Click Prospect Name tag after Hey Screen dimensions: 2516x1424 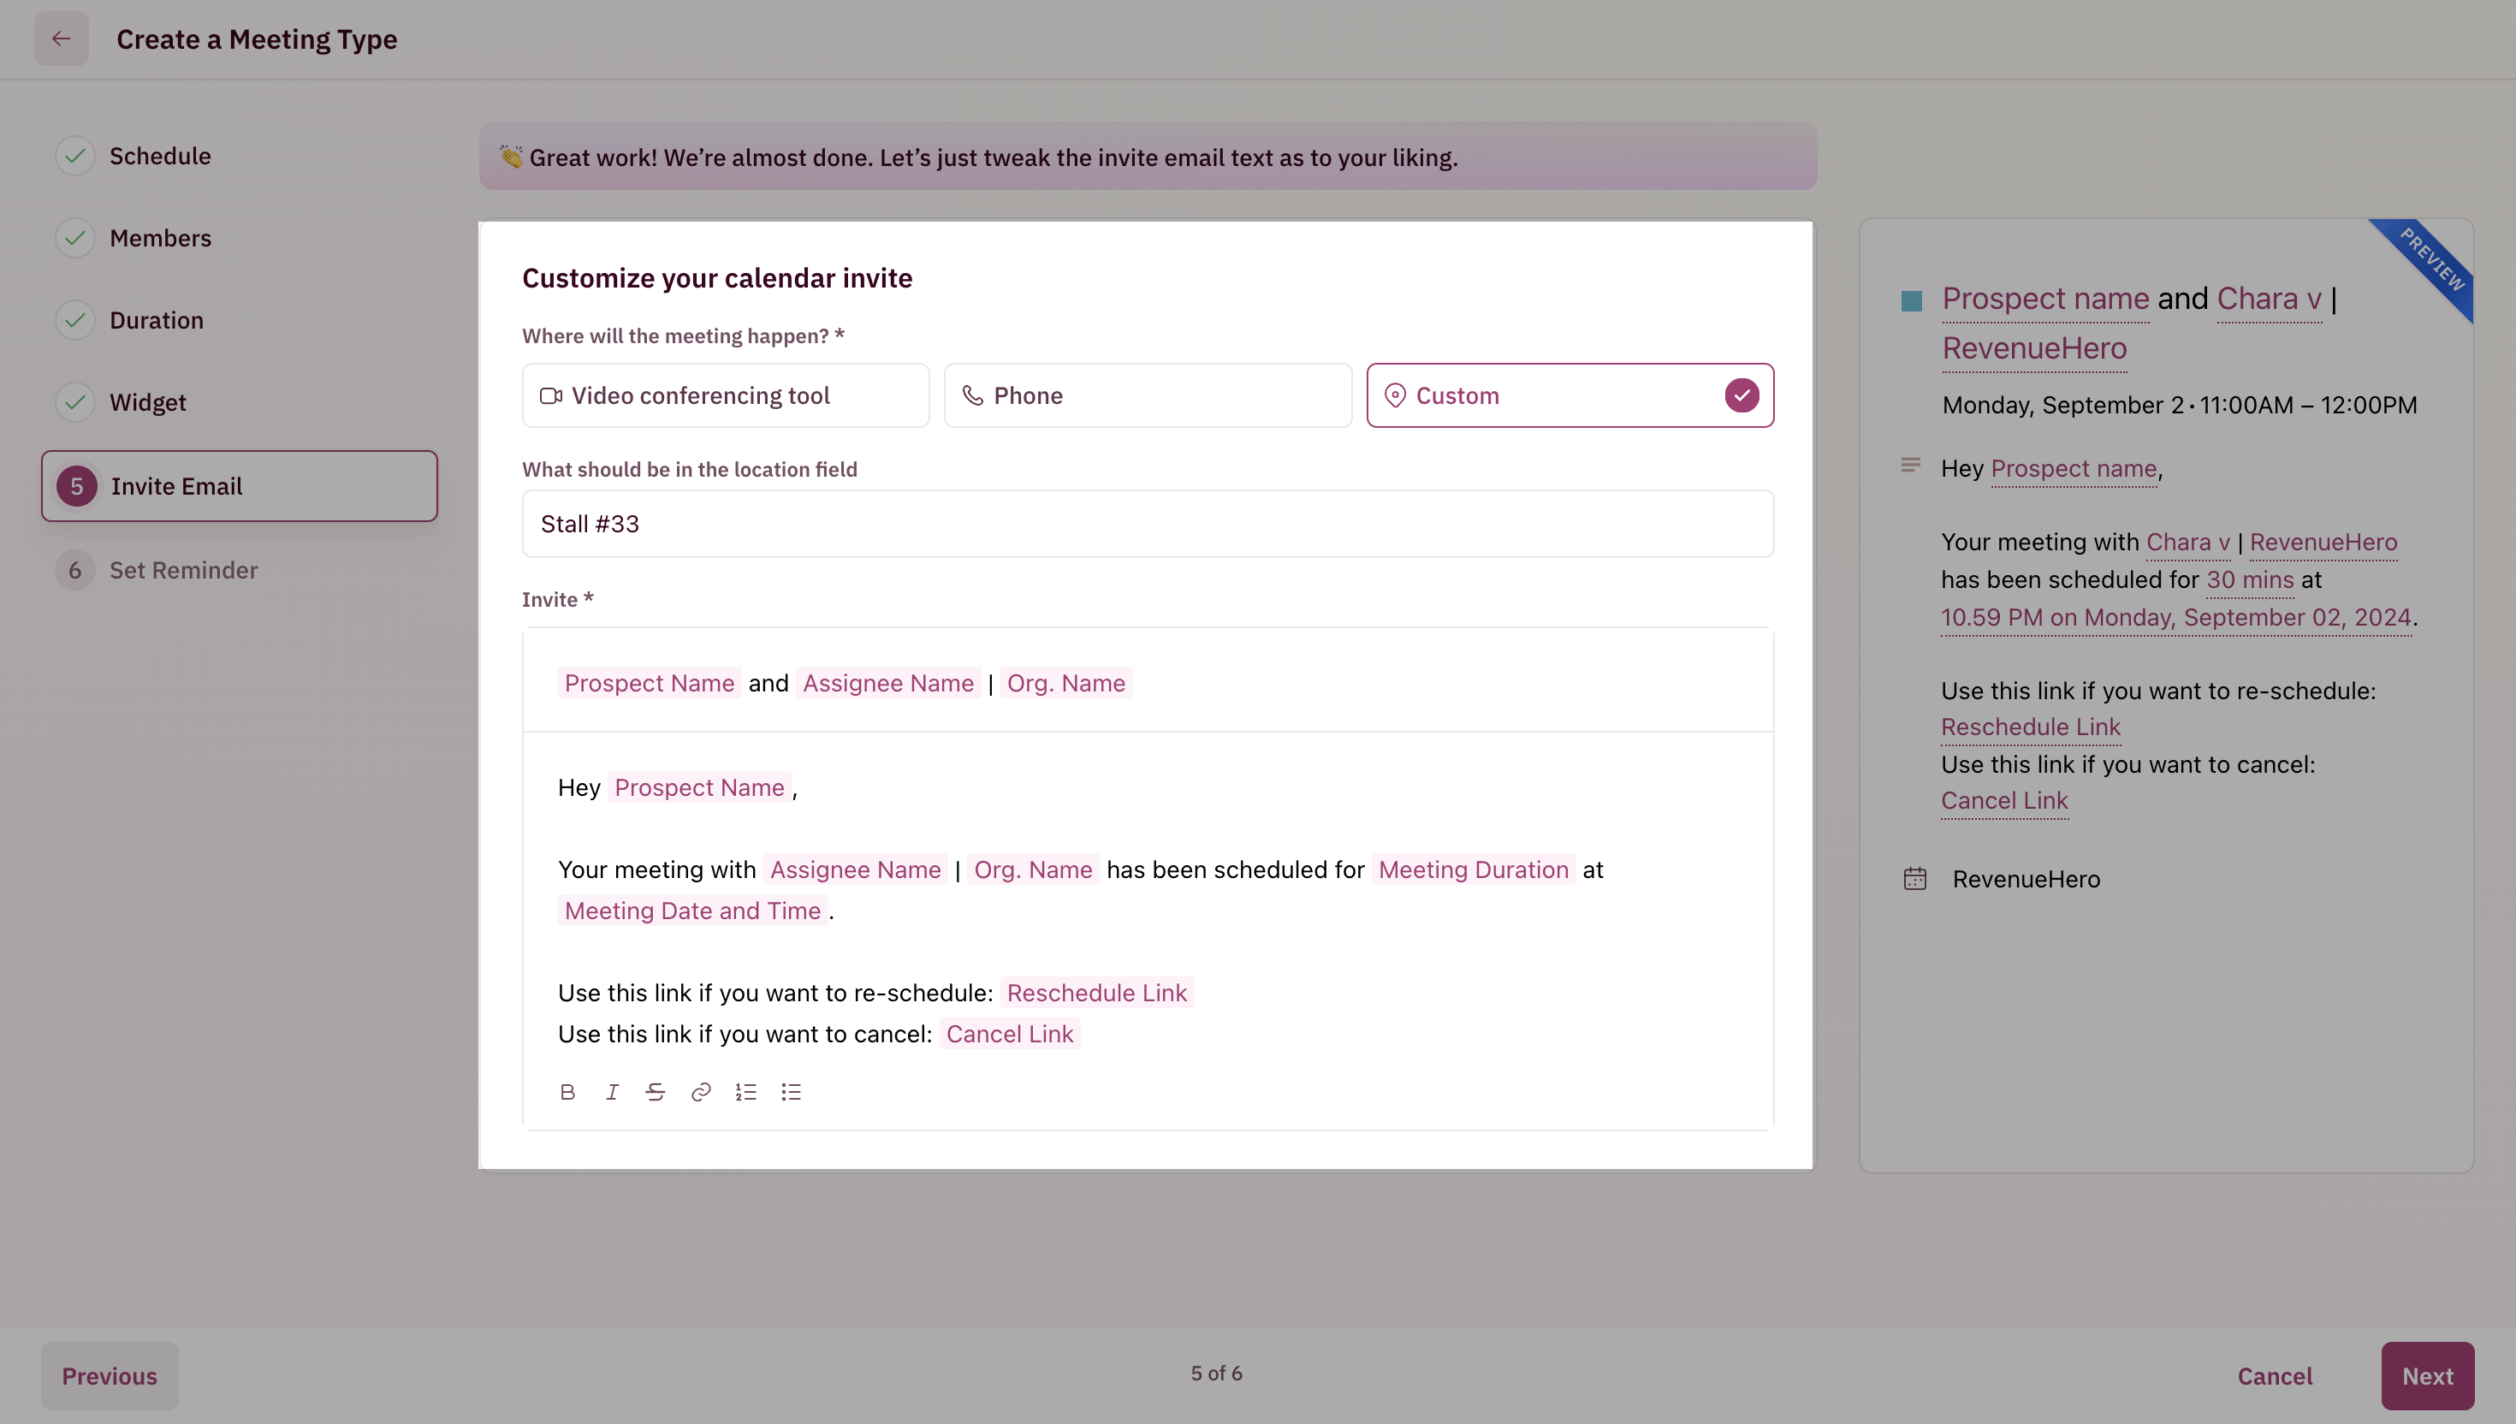(699, 788)
